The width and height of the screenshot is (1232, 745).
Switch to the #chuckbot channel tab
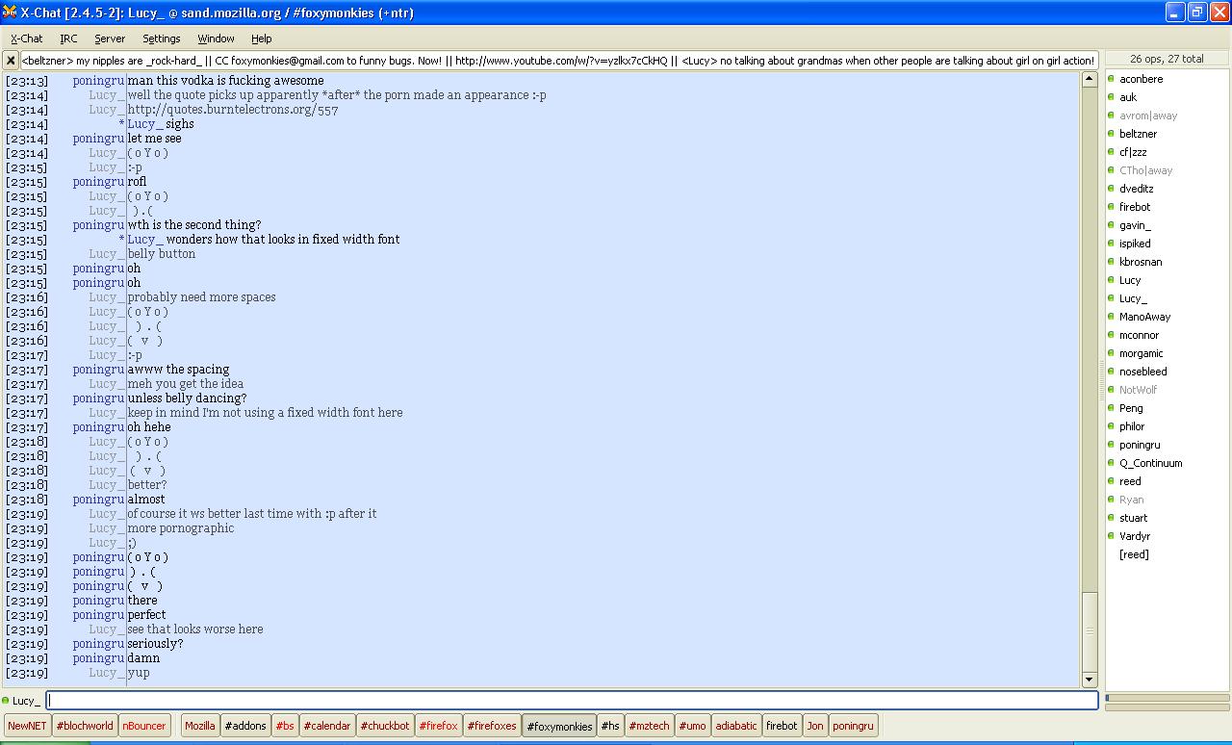(384, 726)
